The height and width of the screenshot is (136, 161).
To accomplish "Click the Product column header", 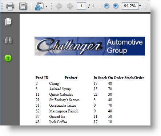I will (x=71, y=78).
